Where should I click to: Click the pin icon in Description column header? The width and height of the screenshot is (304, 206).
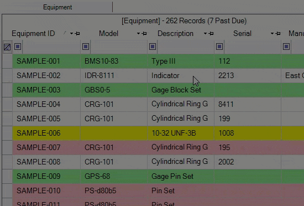[211, 34]
